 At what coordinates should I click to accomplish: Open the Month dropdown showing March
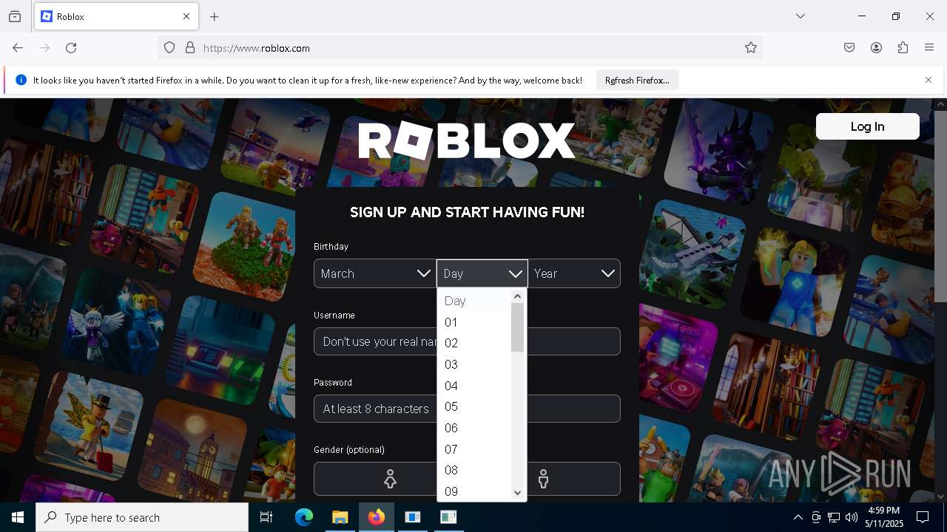click(375, 273)
